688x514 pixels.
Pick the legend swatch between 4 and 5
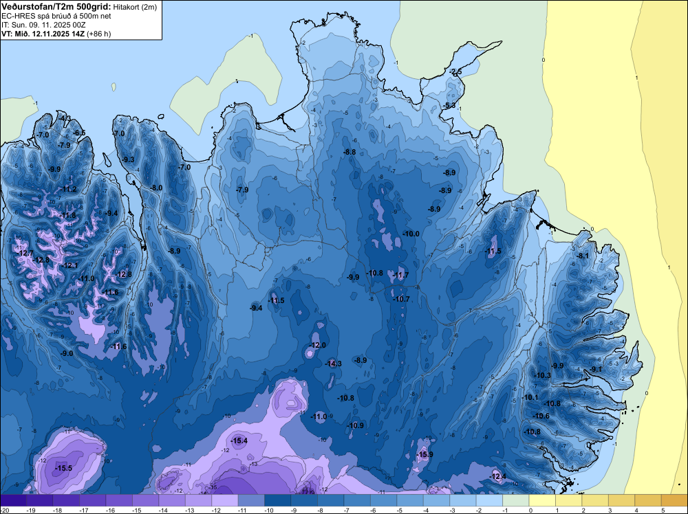648,501
